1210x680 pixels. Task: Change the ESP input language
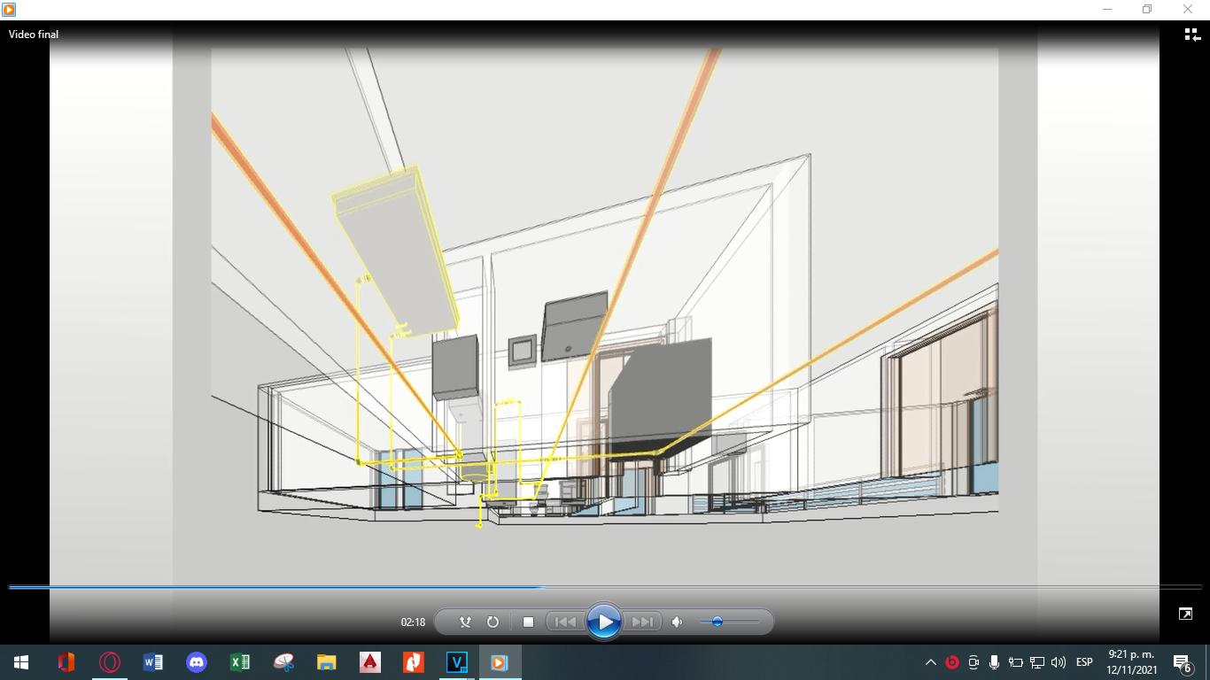(x=1084, y=662)
